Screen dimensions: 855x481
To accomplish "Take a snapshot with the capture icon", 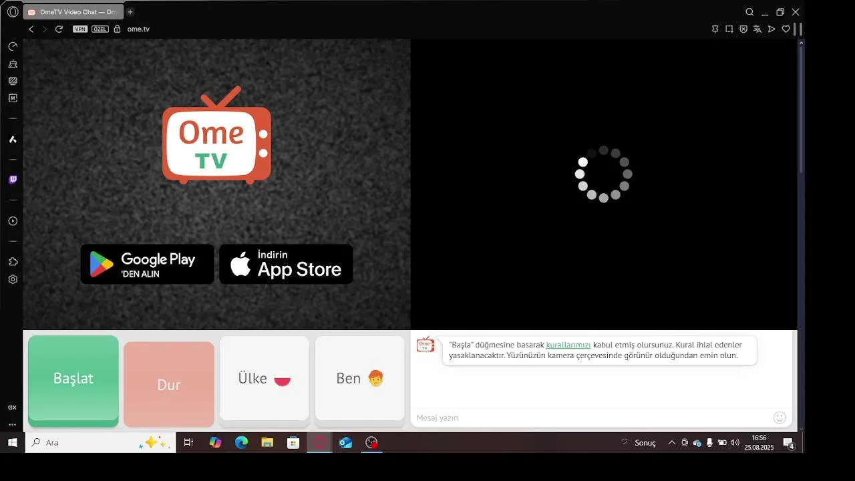I will point(729,29).
